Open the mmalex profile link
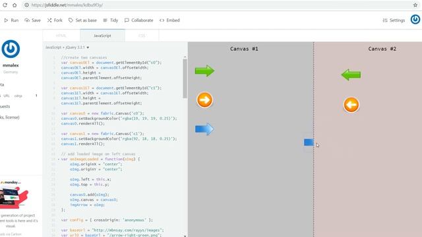 [x=11, y=65]
